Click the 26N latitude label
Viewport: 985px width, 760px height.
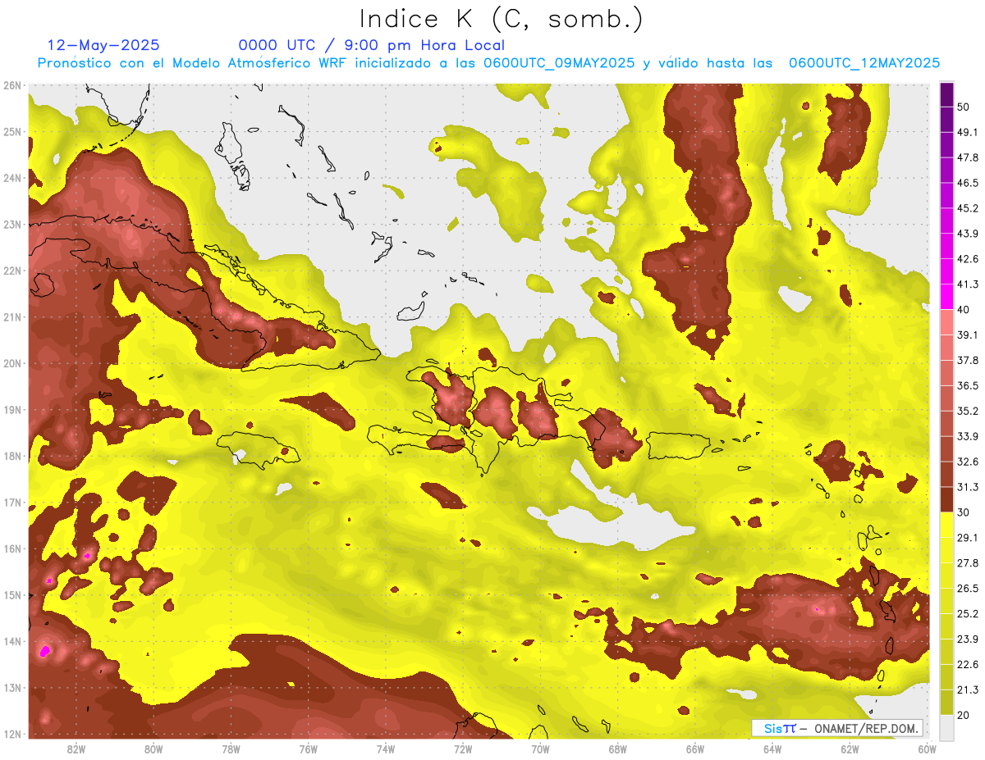(x=12, y=85)
